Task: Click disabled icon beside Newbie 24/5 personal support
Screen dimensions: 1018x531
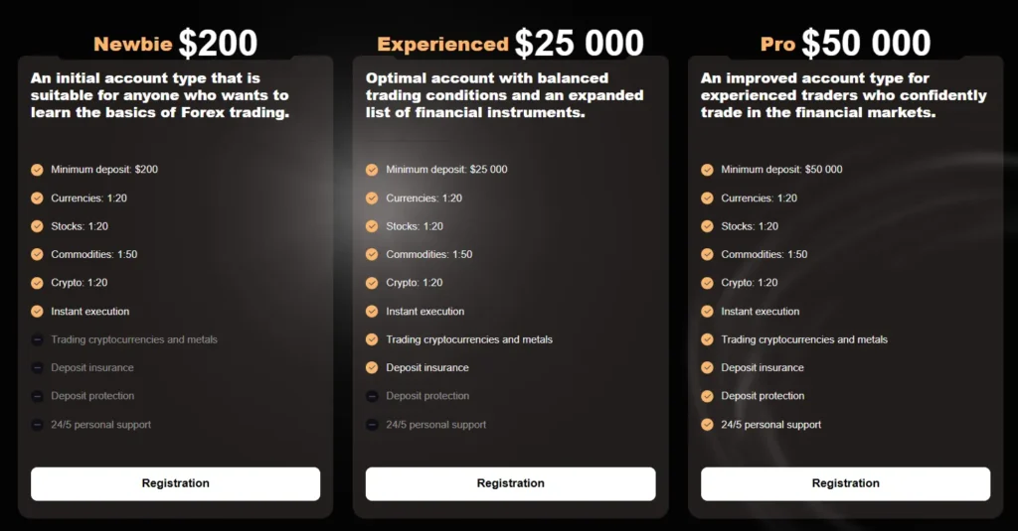Action: [37, 425]
